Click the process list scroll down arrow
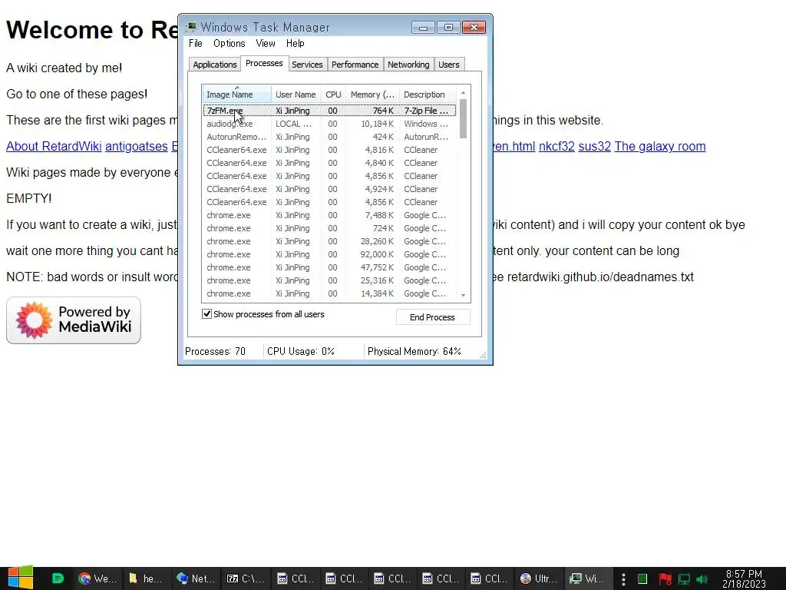 click(x=463, y=295)
